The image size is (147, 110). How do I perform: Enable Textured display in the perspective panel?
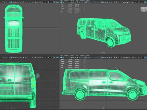tap(108, 2)
